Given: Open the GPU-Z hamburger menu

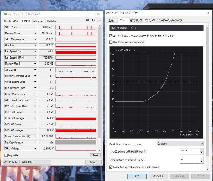Looking at the screenshot, I should pos(99,20).
